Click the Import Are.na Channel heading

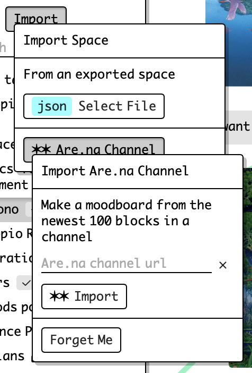[115, 171]
